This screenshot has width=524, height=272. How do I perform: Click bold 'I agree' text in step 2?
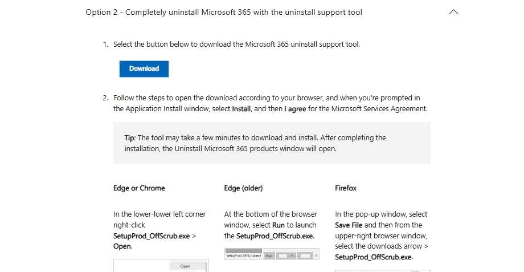[x=295, y=109]
